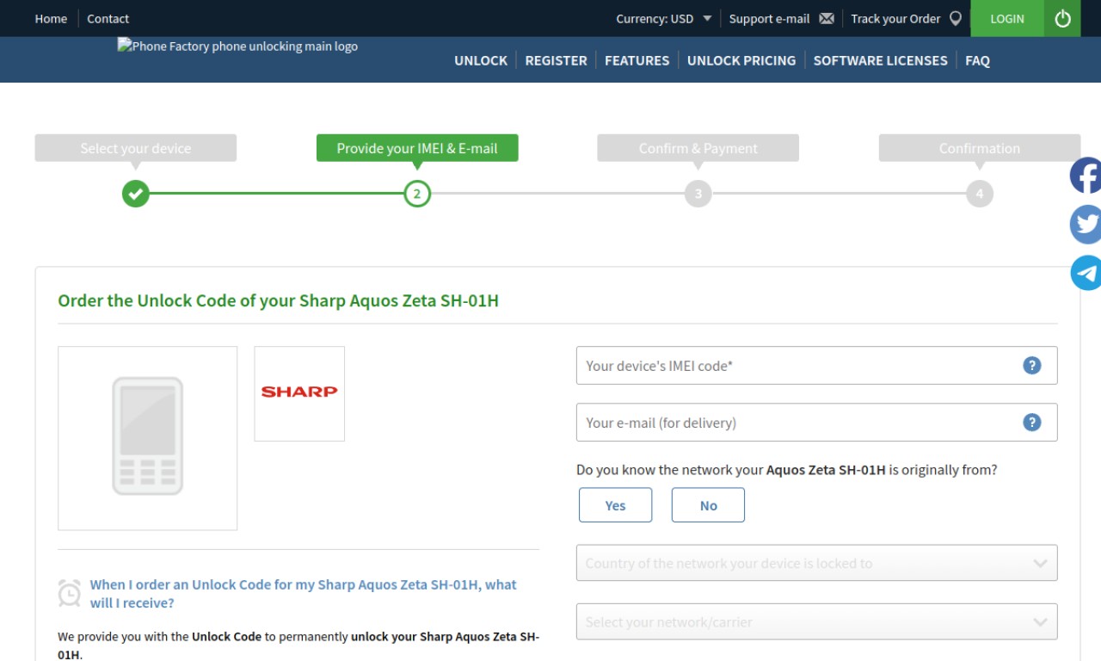Expand the Country of the network dropdown
1101x661 pixels.
[x=816, y=563]
